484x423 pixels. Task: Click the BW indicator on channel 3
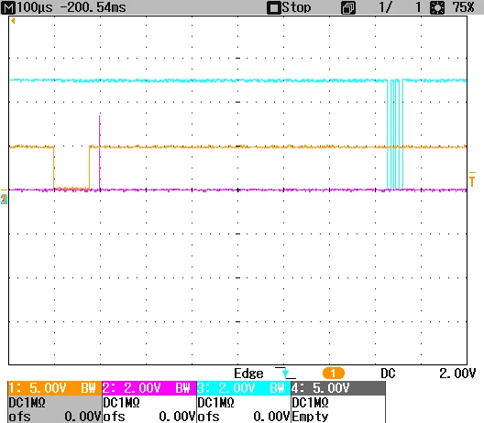(277, 388)
